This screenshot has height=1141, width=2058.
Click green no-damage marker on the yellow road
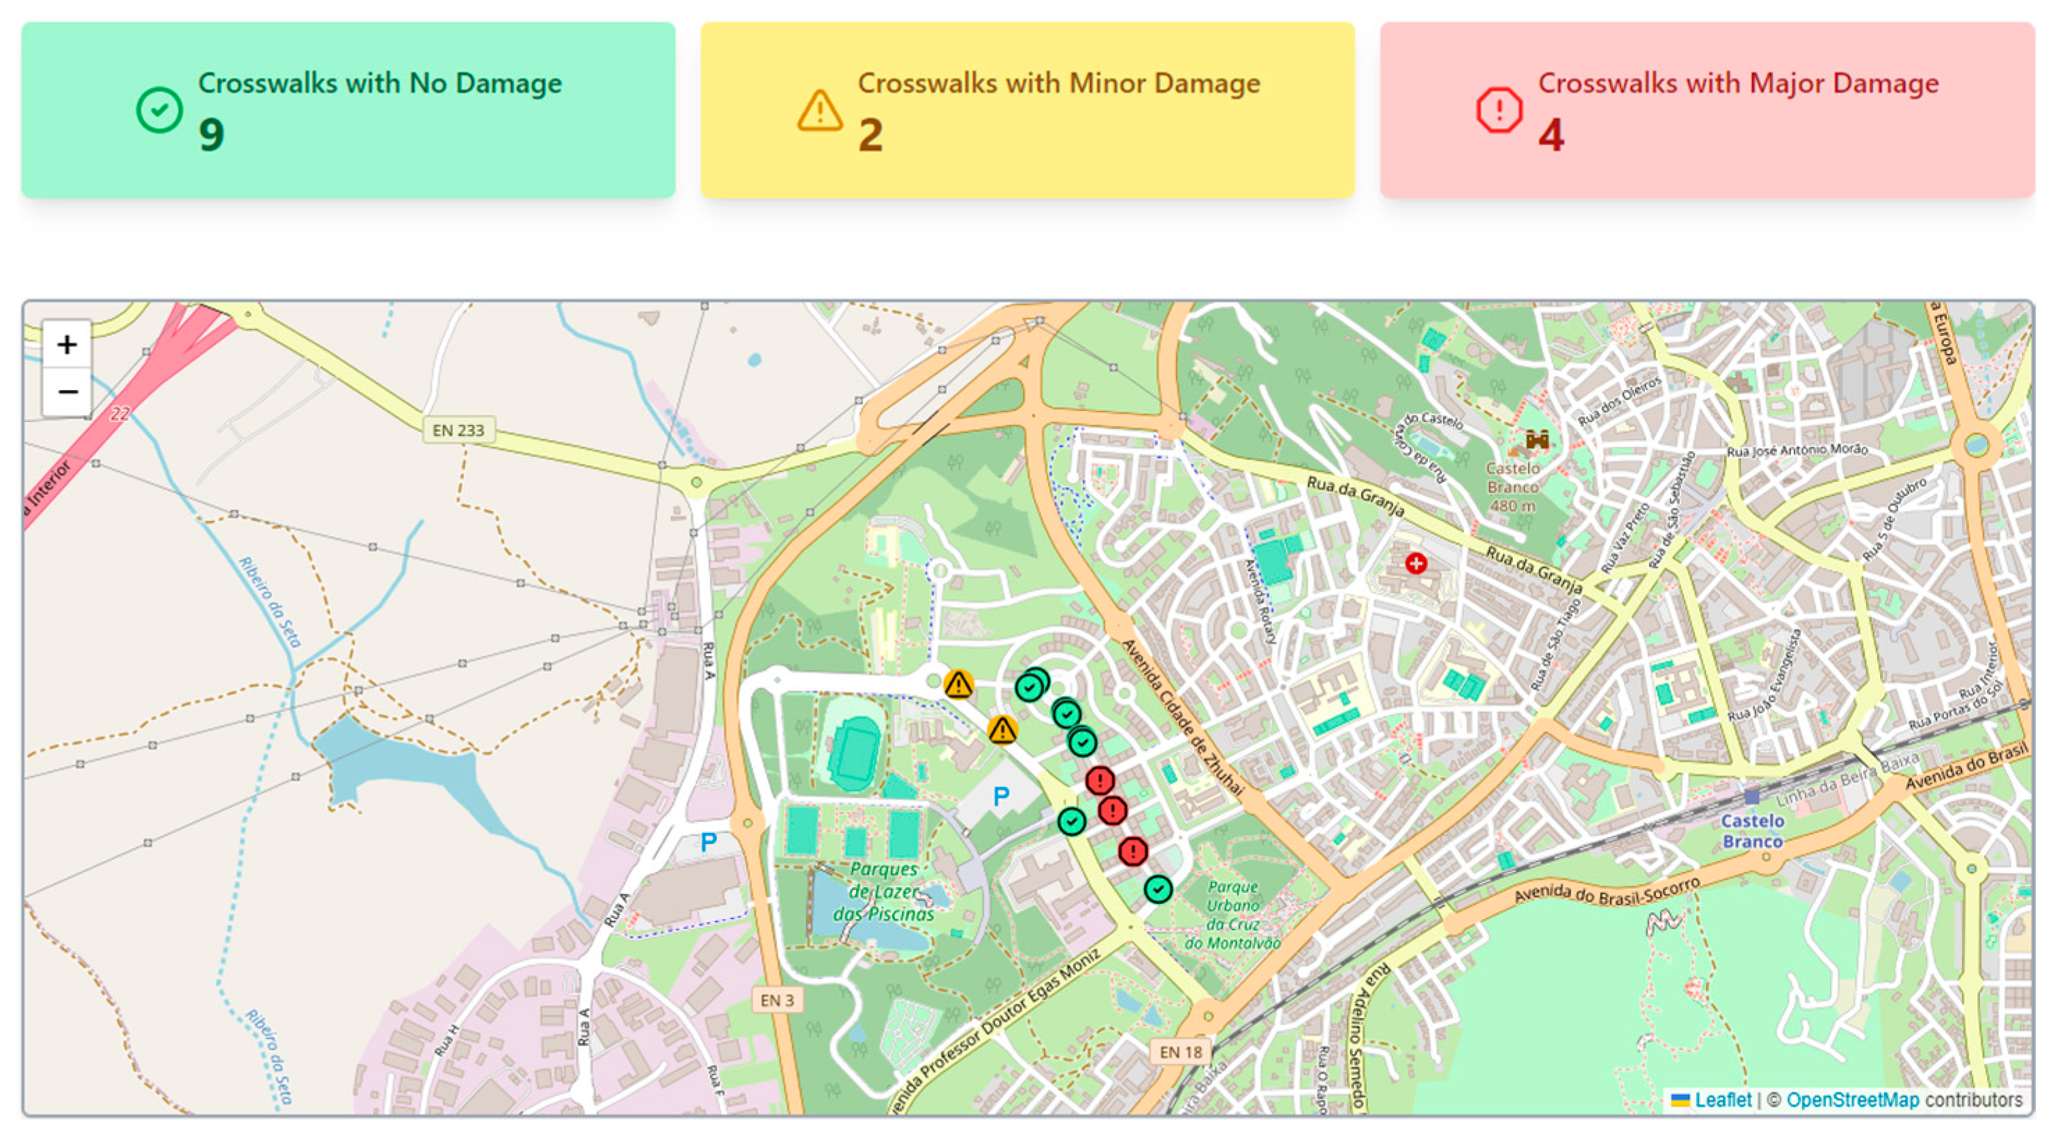click(x=1071, y=821)
